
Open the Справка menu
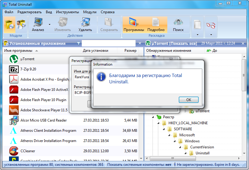pos(108,12)
